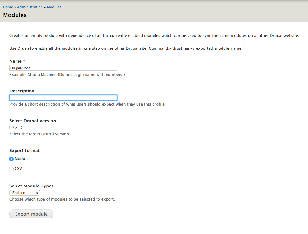Choose the CSV export format radio button

(11, 169)
